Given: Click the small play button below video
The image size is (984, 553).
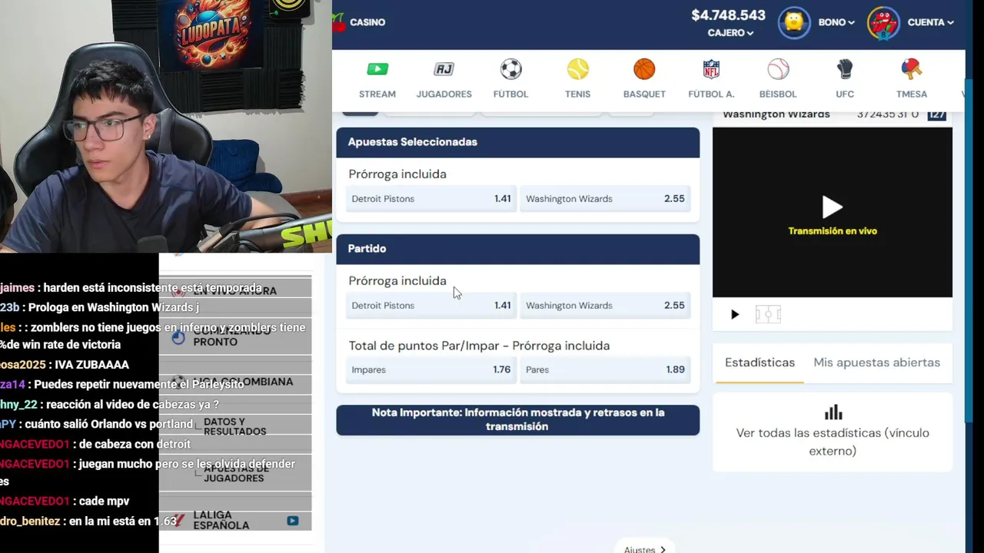Looking at the screenshot, I should (734, 314).
